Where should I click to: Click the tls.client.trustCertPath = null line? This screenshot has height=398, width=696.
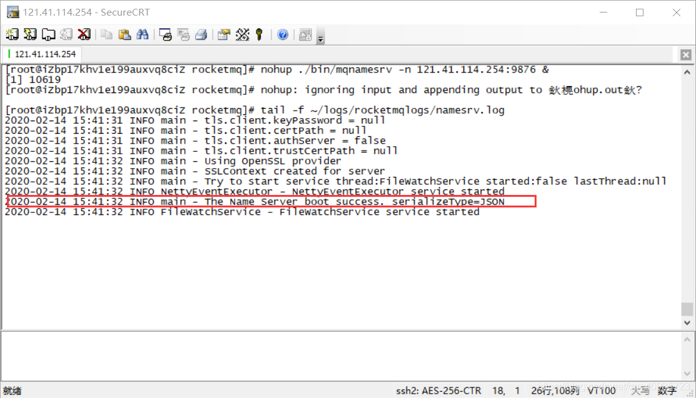pyautogui.click(x=201, y=151)
